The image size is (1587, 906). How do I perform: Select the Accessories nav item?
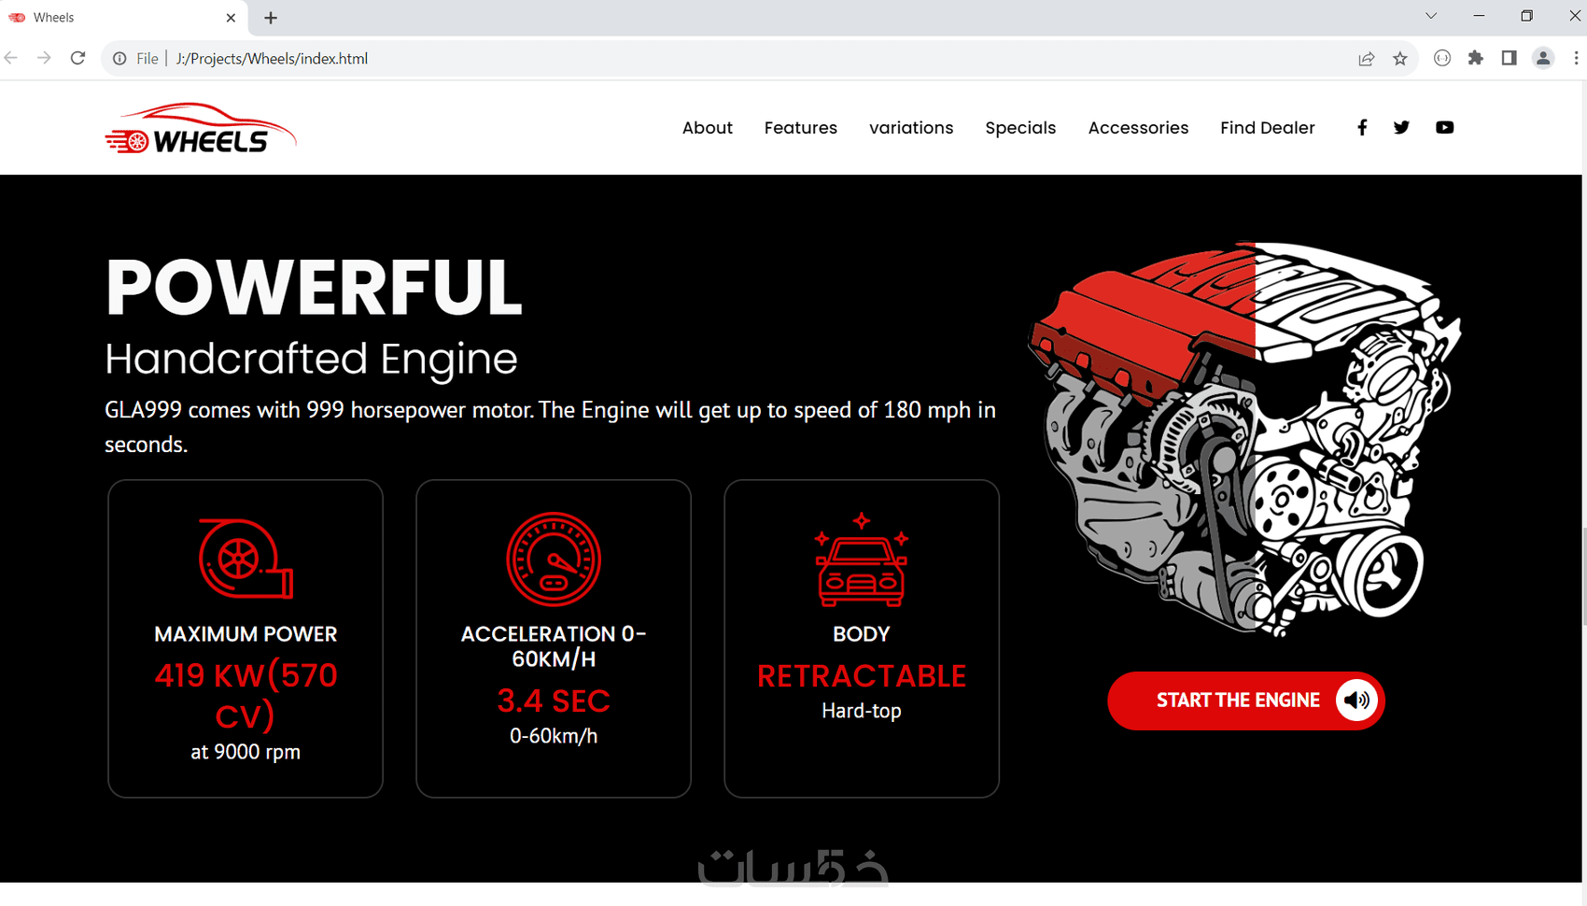point(1138,128)
